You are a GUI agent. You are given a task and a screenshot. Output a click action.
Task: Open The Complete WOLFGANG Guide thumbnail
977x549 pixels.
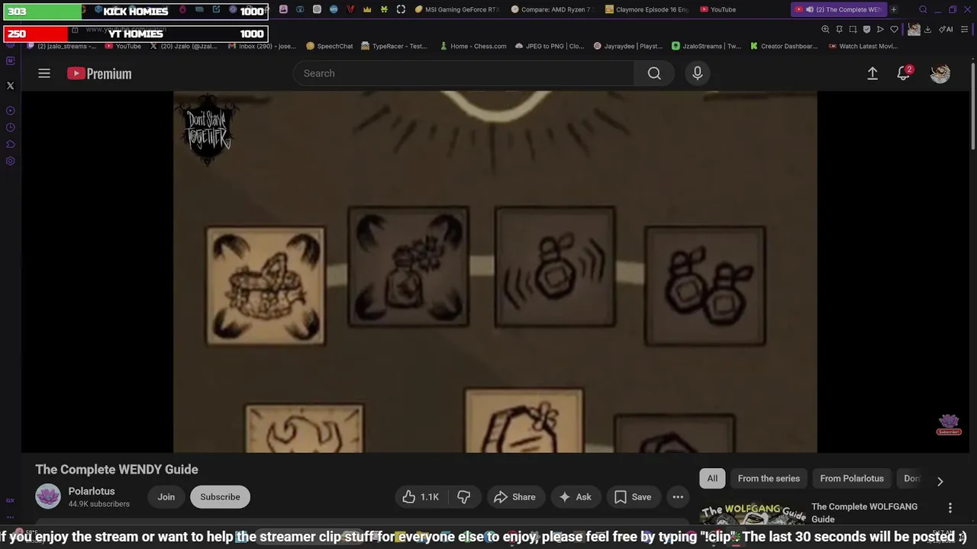[752, 515]
